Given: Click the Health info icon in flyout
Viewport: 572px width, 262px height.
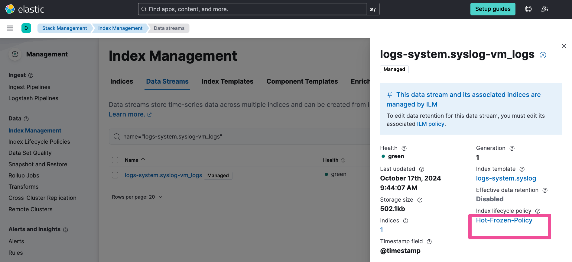Looking at the screenshot, I should (404, 149).
